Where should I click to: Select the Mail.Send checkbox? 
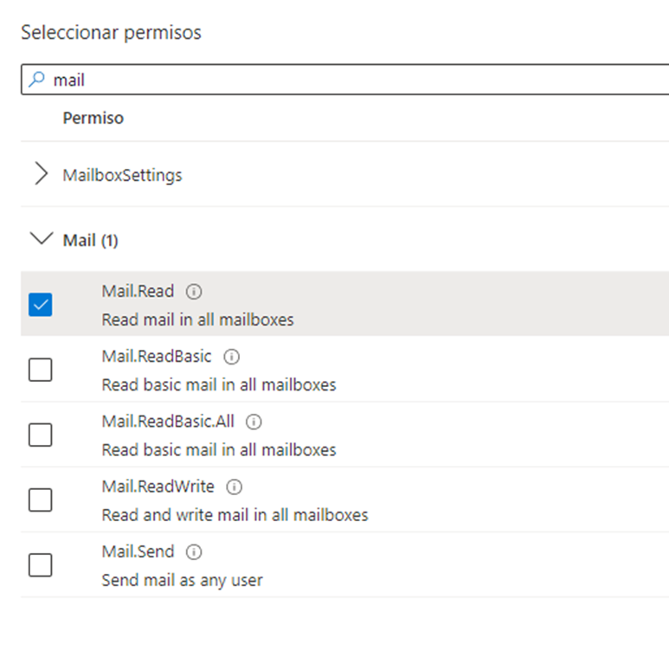(41, 564)
